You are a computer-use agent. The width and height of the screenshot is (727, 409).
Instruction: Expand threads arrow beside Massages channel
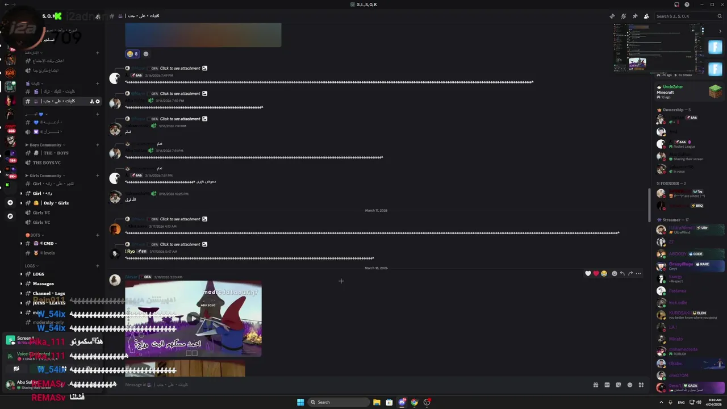(21, 283)
